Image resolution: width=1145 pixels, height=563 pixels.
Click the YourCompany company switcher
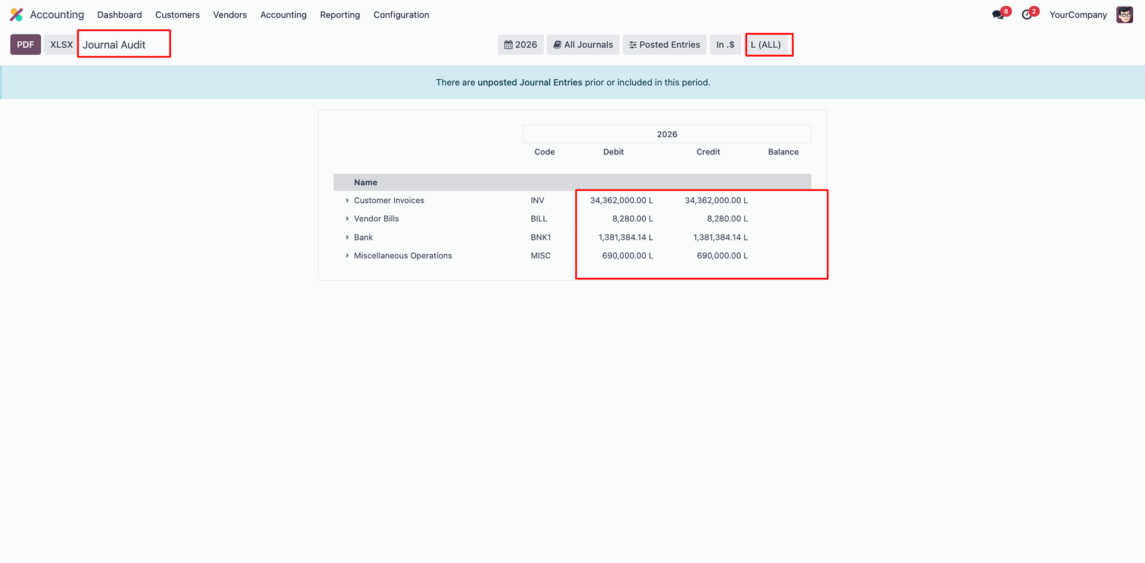point(1078,15)
